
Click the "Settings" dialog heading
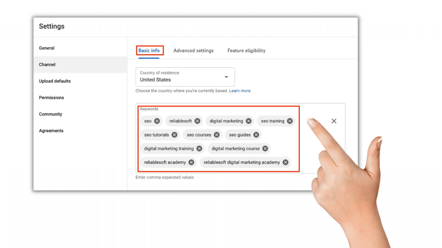pos(52,26)
